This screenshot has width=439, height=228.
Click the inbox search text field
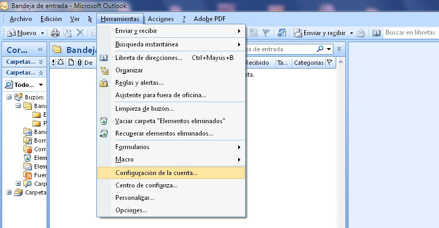pos(280,49)
